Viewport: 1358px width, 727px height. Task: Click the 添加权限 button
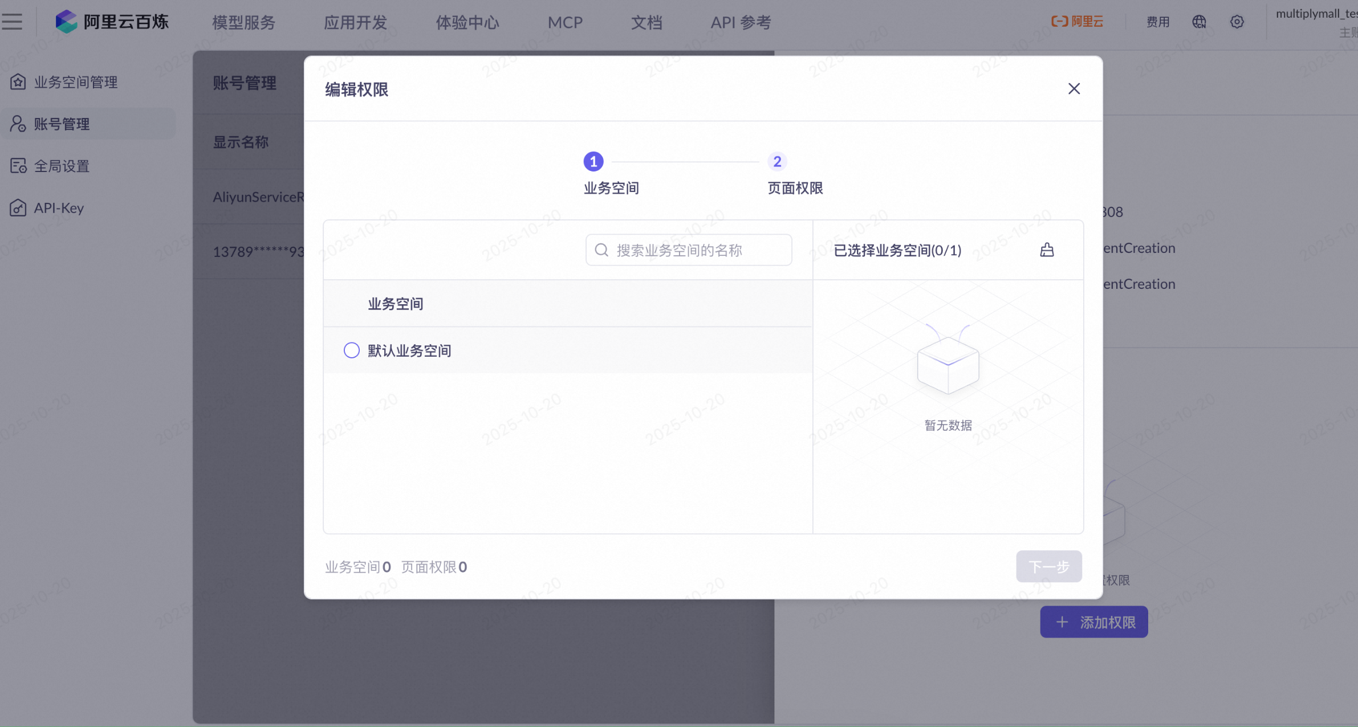(1093, 622)
